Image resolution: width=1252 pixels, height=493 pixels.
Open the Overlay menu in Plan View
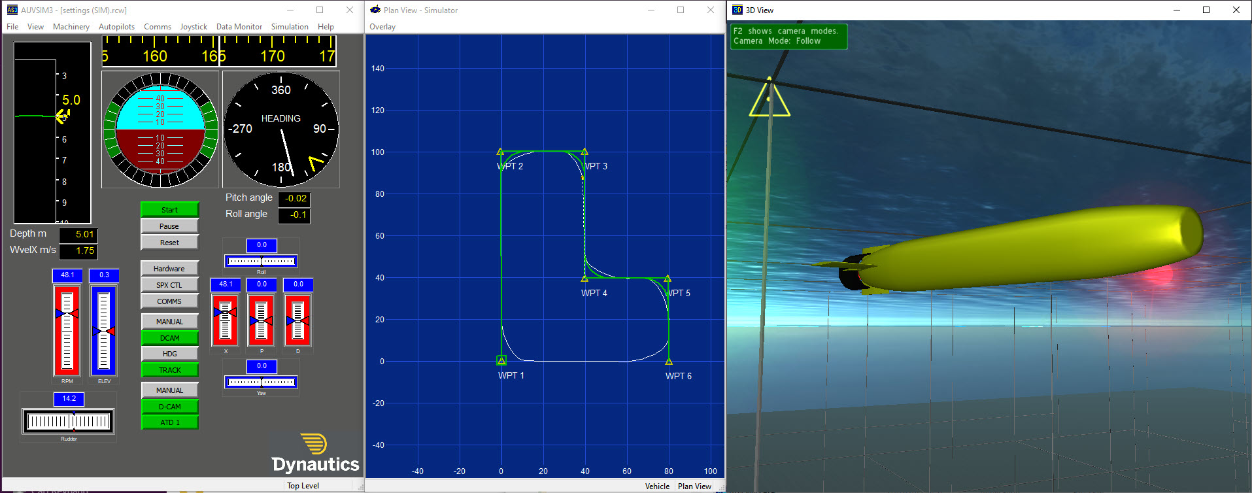click(382, 27)
